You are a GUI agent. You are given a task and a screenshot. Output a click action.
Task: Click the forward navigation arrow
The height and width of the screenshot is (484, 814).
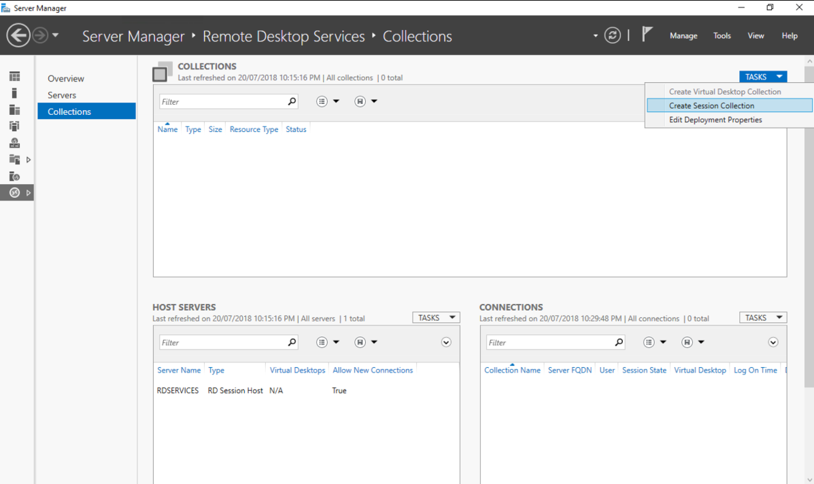40,36
